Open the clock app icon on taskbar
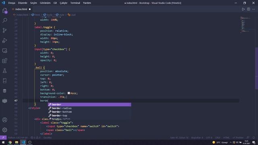 click(30, 142)
